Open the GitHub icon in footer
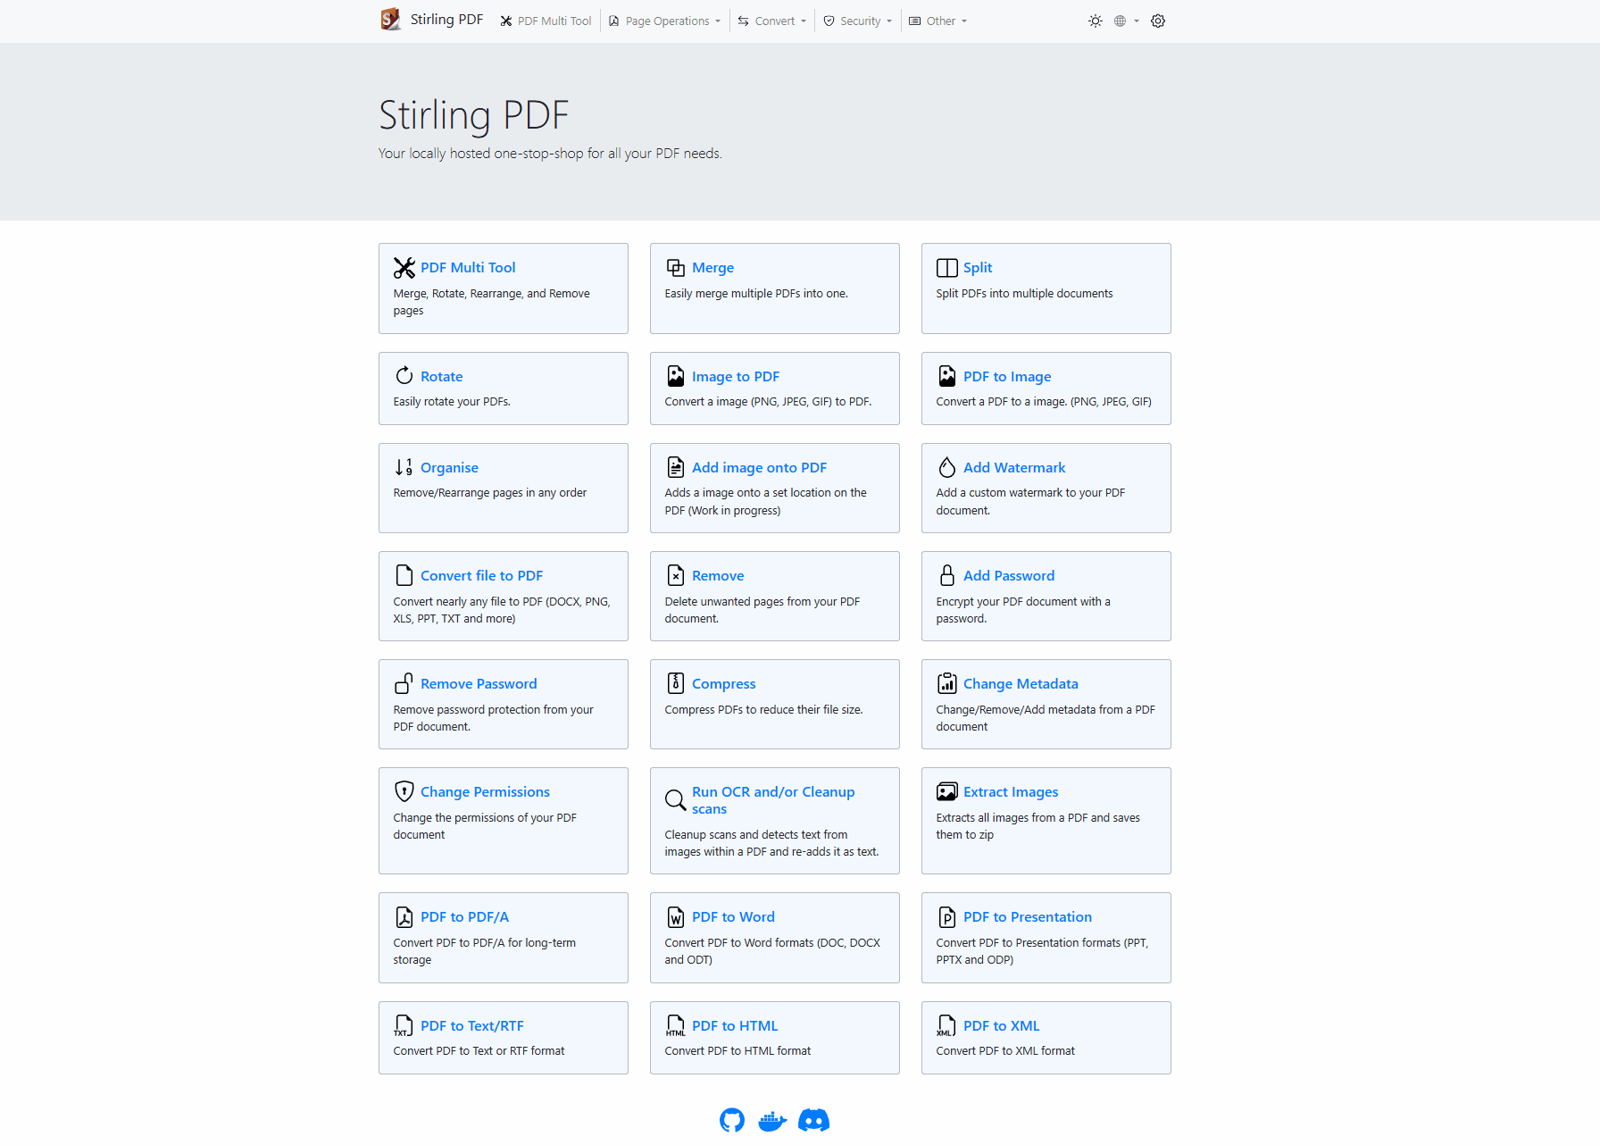1600x1145 pixels. (732, 1120)
